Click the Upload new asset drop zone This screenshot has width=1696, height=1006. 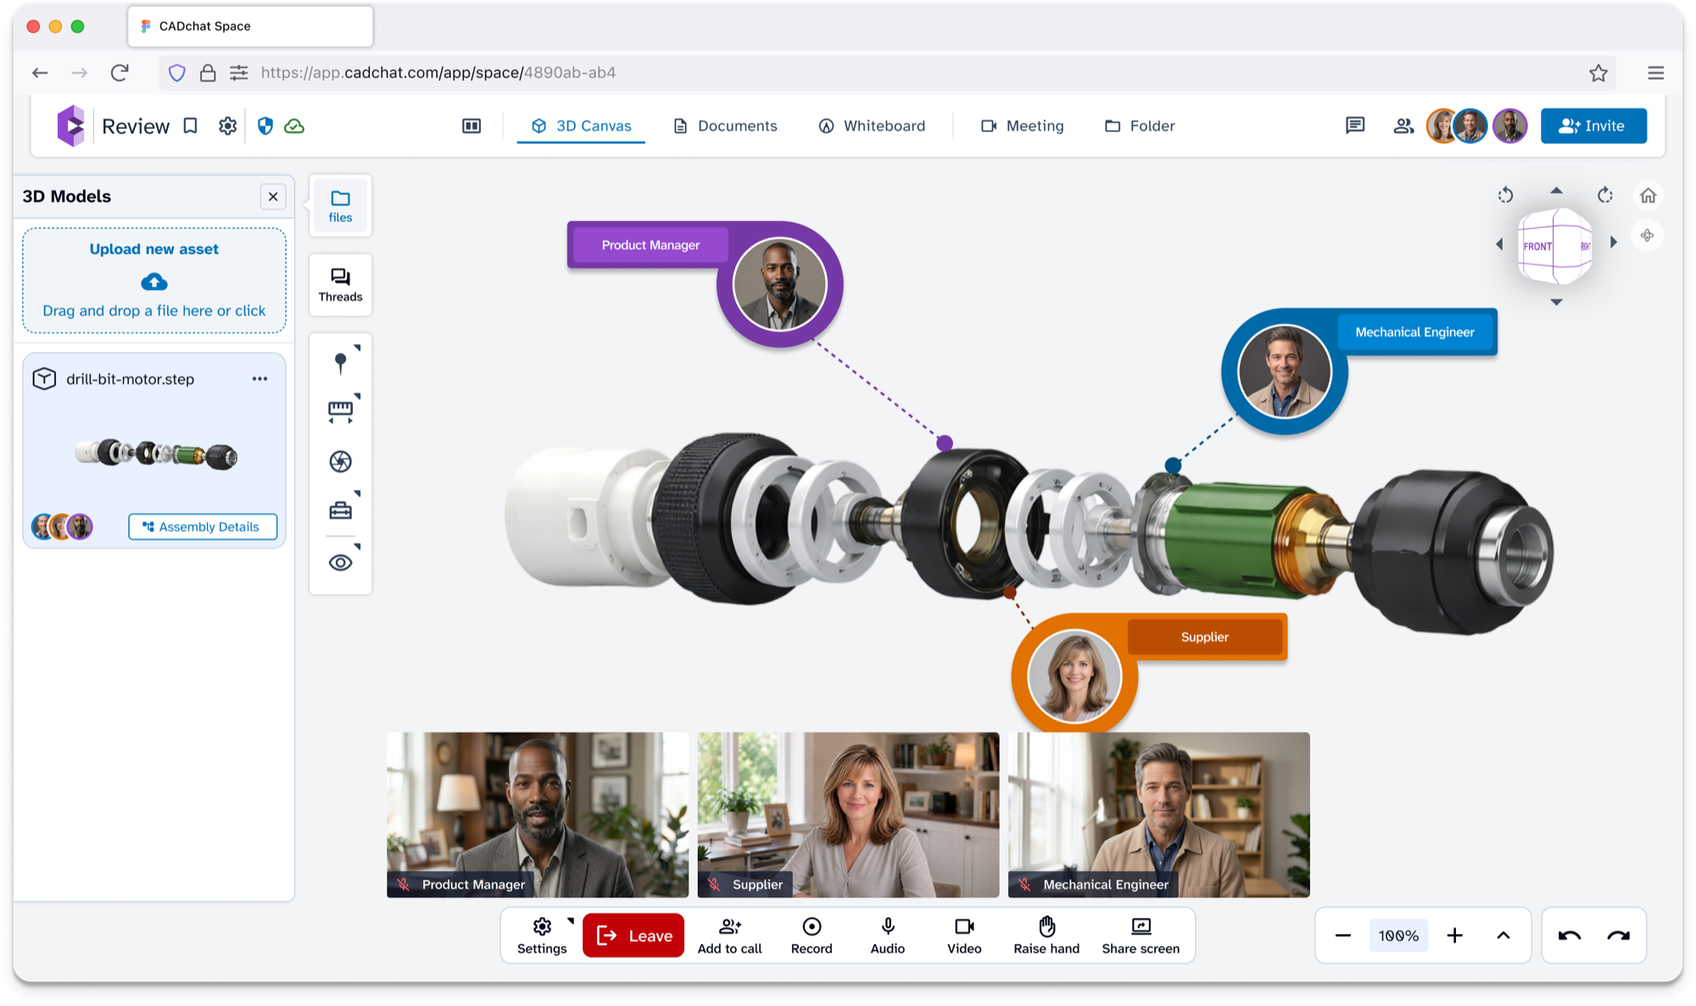[154, 280]
